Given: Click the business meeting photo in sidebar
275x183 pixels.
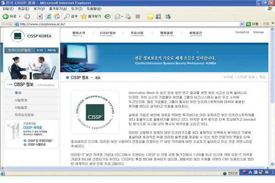Looking at the screenshot, I should pos(31,67).
